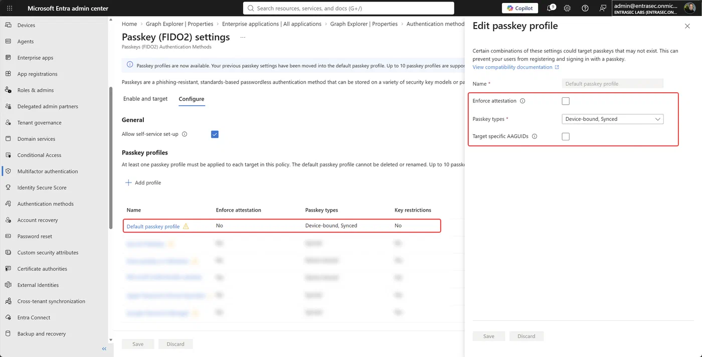Viewport: 702px width, 357px height.
Task: Open the Passkey types dropdown
Action: [613, 119]
